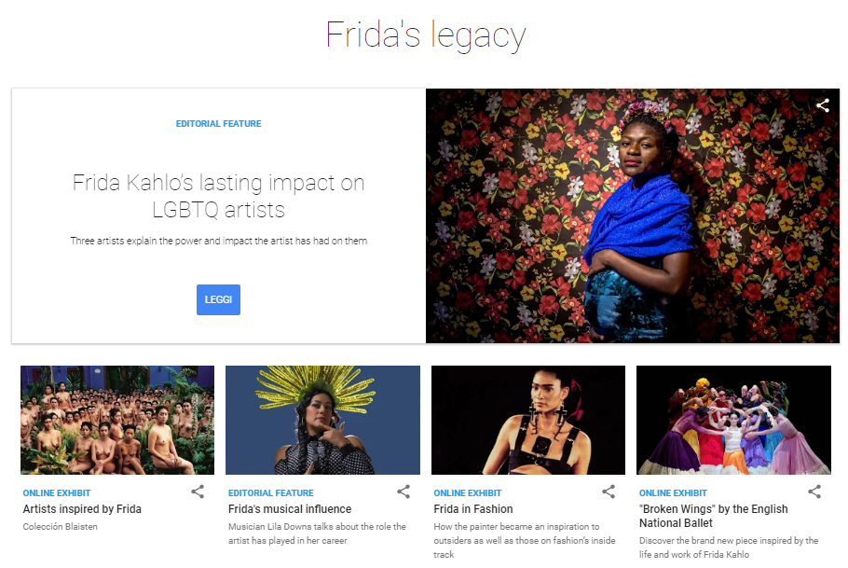This screenshot has height=568, width=848.
Task: Open "Broken Wings" by the English National Ballet
Action: click(x=713, y=516)
